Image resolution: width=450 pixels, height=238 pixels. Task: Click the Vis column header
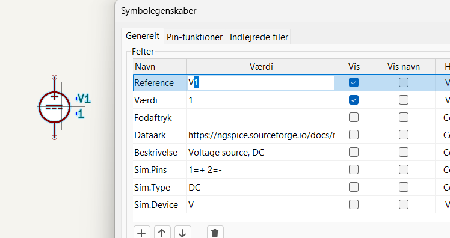[x=354, y=67]
